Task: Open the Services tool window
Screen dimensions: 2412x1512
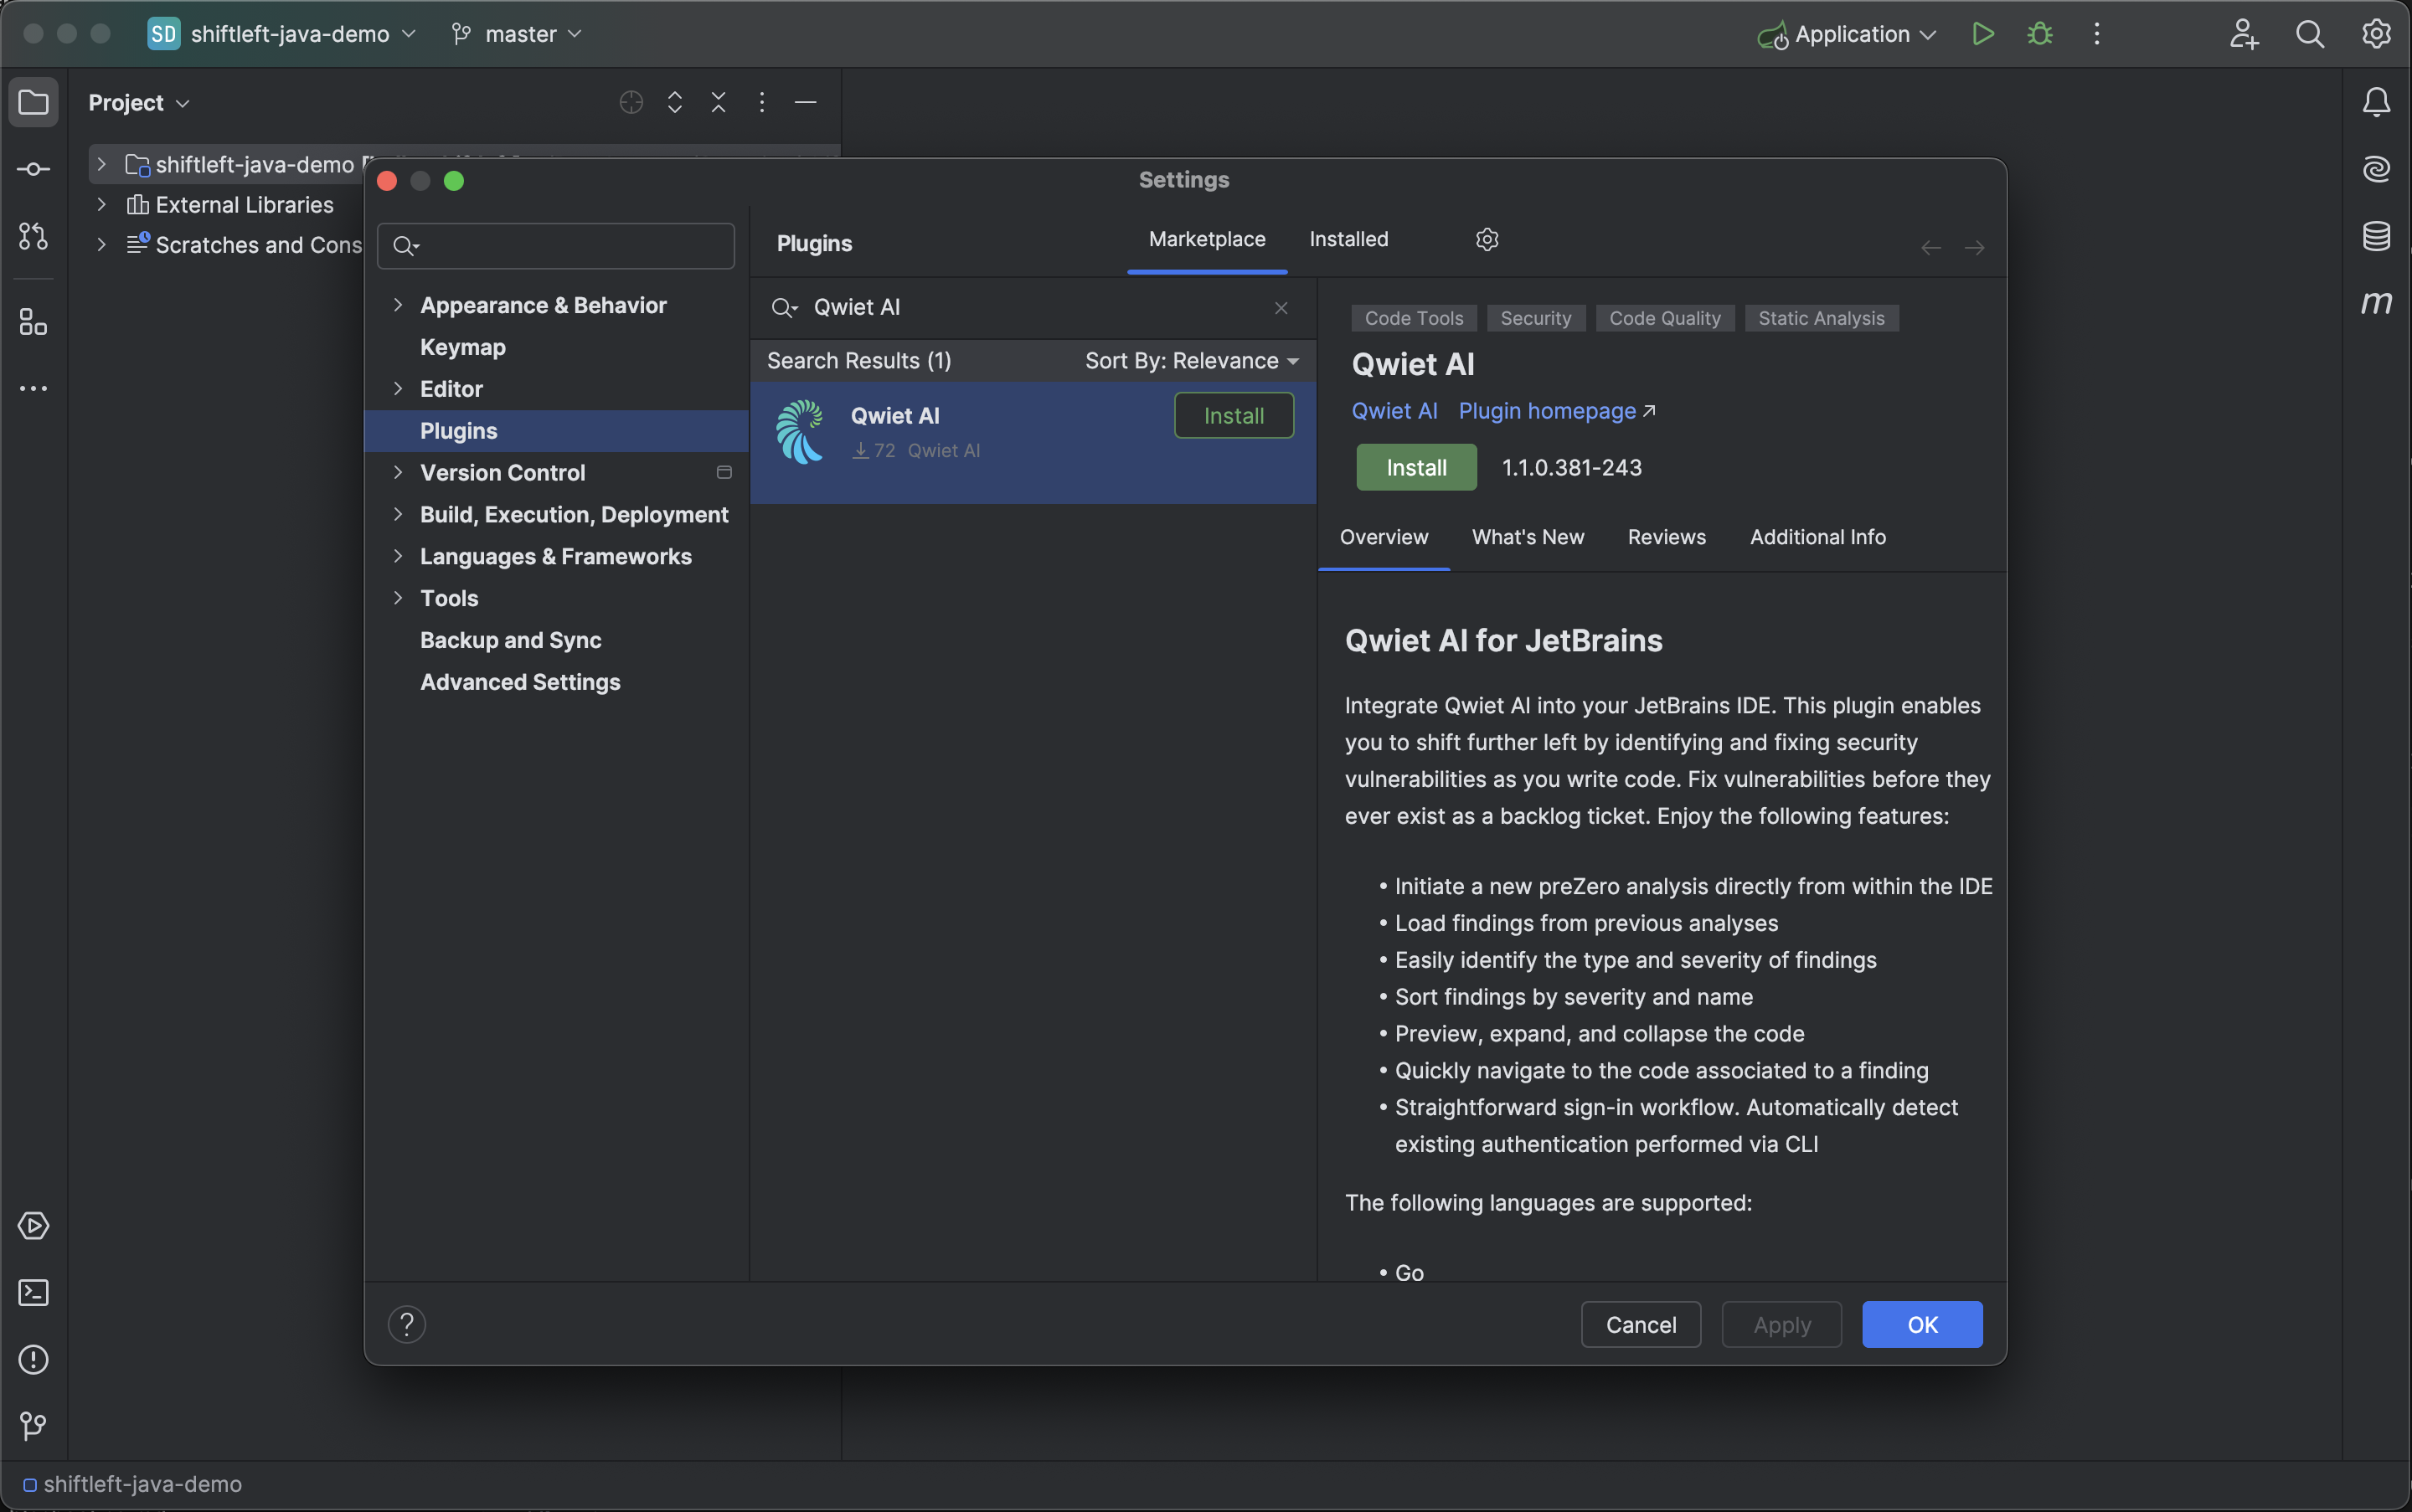Action: [x=33, y=1225]
